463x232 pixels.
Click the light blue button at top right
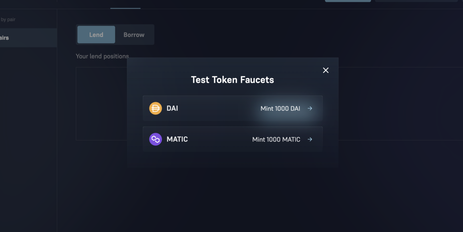tap(348, 1)
